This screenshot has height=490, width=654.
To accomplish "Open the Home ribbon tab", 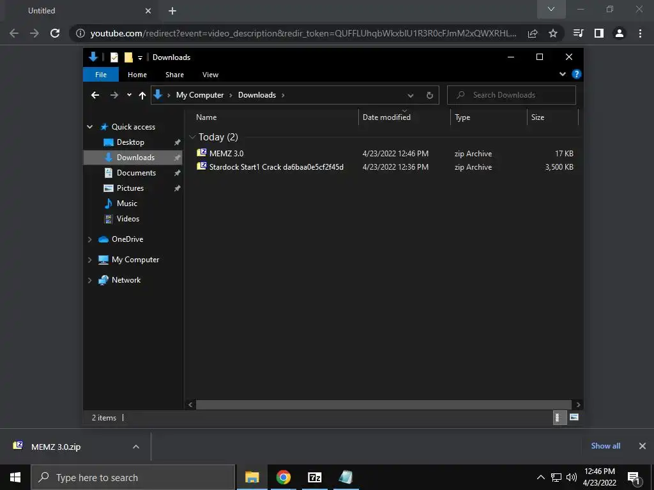I will 137,75.
